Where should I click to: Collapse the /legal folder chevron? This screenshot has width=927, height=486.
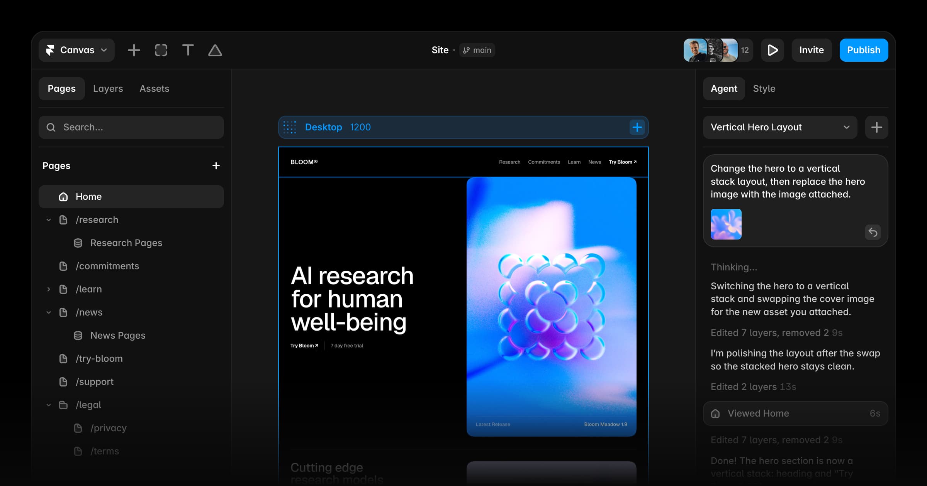(x=49, y=405)
